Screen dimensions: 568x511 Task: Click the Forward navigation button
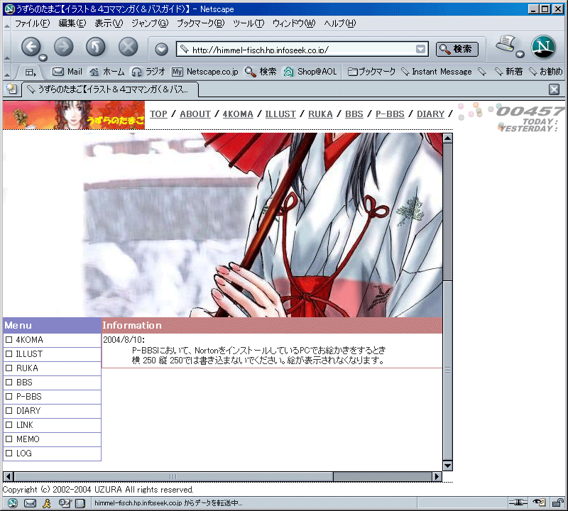pos(63,47)
